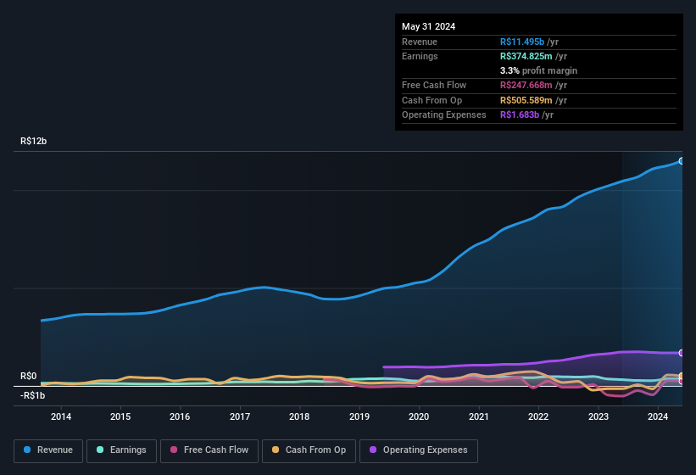The height and width of the screenshot is (475, 696).
Task: Click the -R$1b y-axis label
Action: coord(34,395)
